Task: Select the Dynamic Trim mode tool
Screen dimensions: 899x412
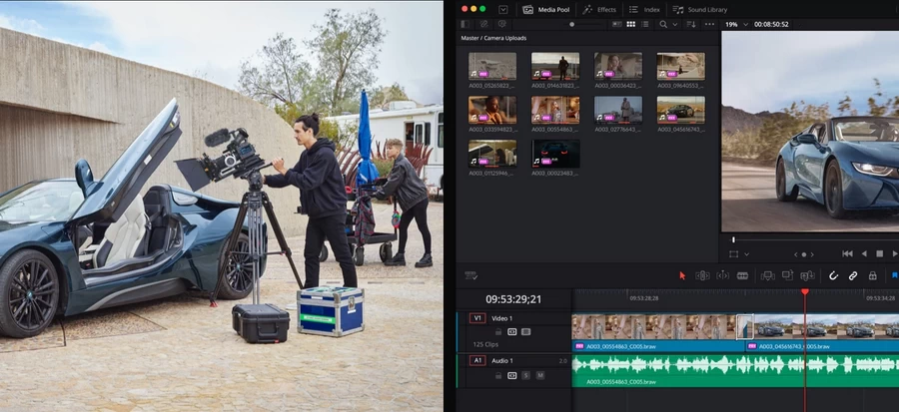Action: click(723, 275)
